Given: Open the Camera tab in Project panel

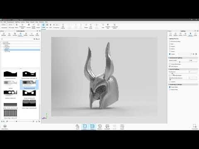Looking at the screenshot, I should click(x=180, y=34).
